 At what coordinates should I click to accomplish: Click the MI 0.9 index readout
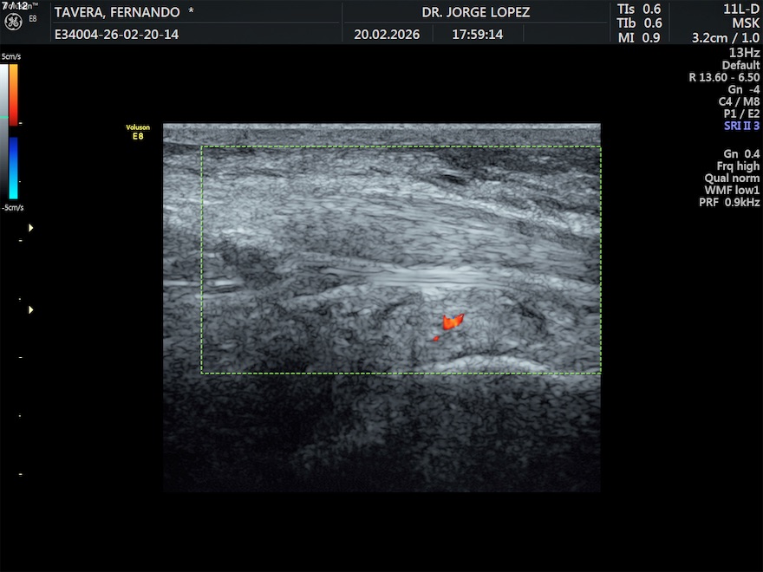click(x=639, y=37)
